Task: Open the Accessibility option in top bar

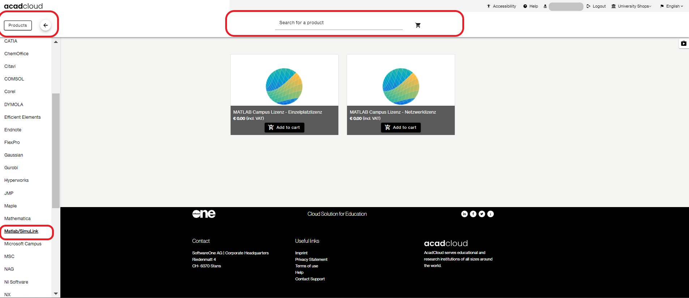Action: coord(502,6)
